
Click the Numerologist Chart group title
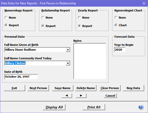point(128,10)
